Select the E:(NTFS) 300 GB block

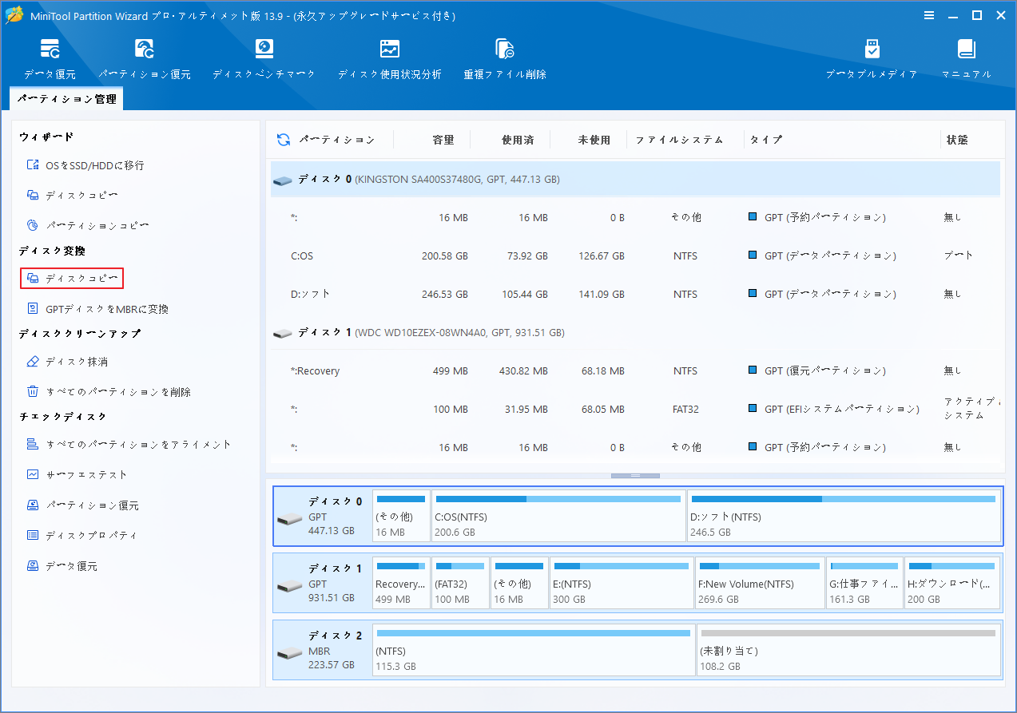click(x=622, y=583)
